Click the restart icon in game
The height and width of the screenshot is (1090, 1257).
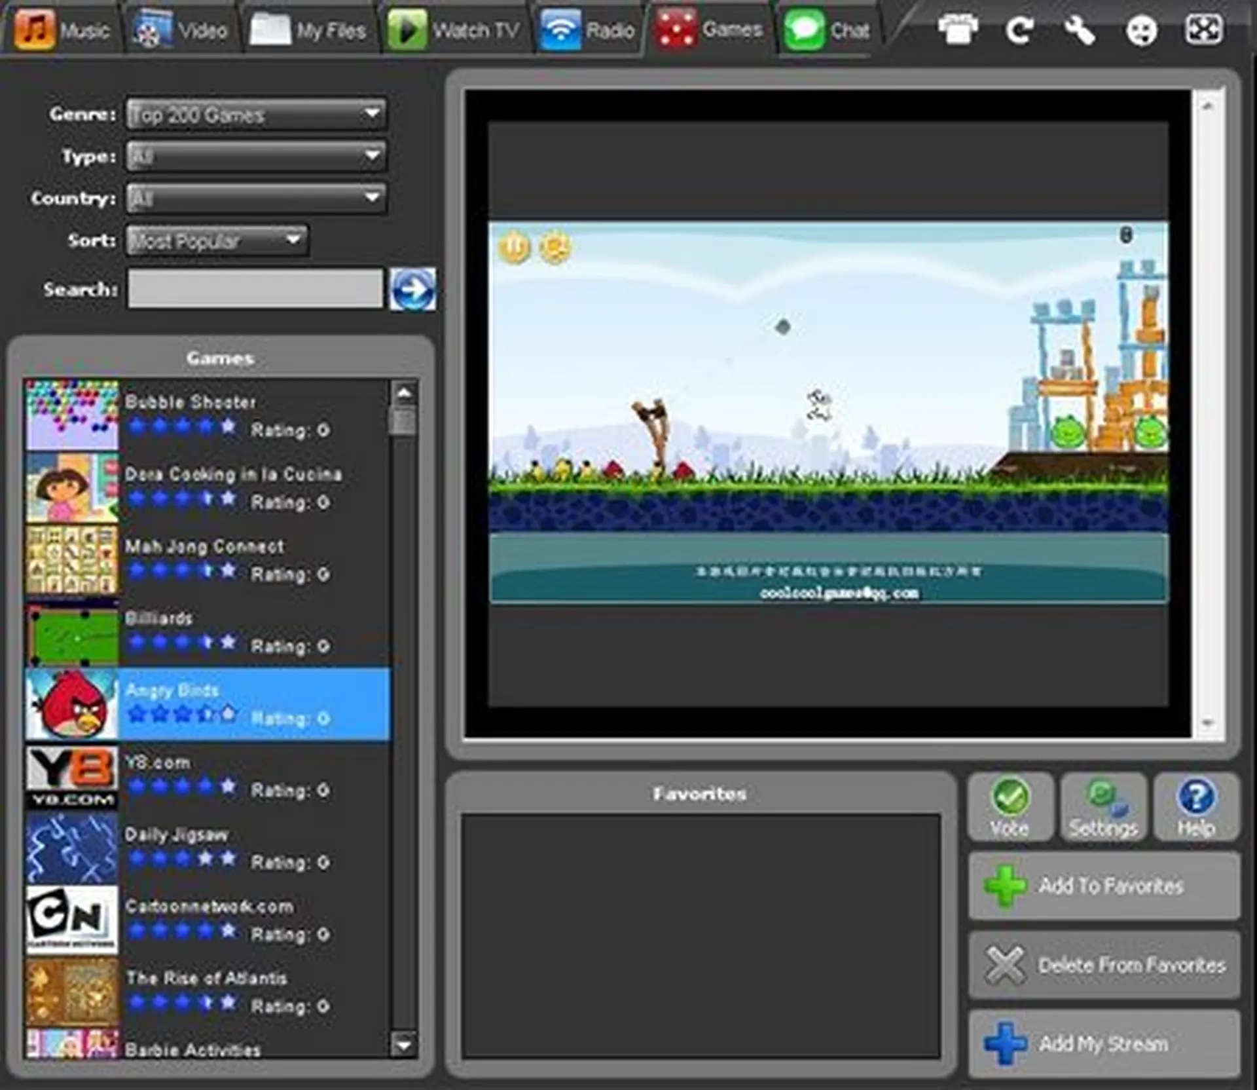point(555,247)
